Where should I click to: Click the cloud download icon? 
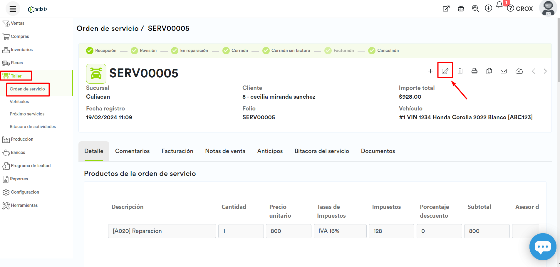tap(519, 71)
